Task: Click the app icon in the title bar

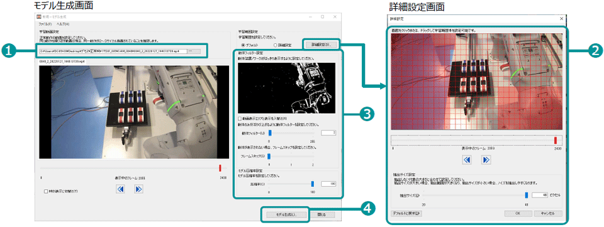Action: (x=38, y=16)
